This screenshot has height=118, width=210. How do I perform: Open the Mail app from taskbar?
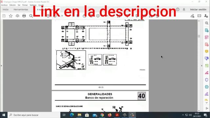94,115
